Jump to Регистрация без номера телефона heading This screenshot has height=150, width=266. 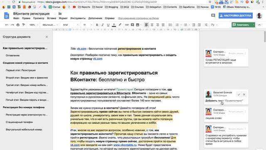[24, 107]
